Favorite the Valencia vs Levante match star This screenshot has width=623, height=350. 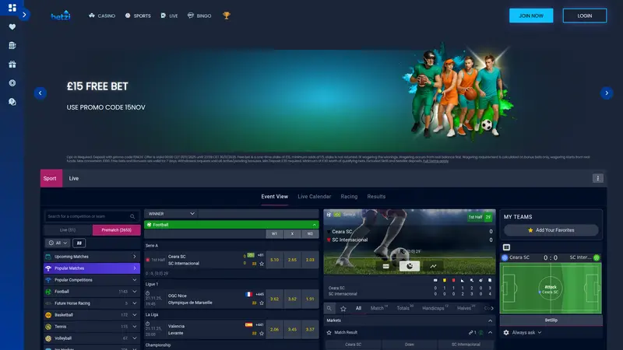[262, 334]
